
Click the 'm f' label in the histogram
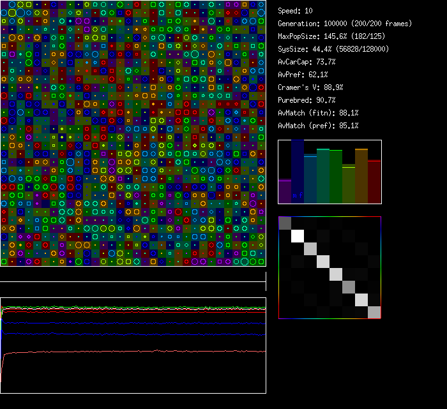pos(297,195)
